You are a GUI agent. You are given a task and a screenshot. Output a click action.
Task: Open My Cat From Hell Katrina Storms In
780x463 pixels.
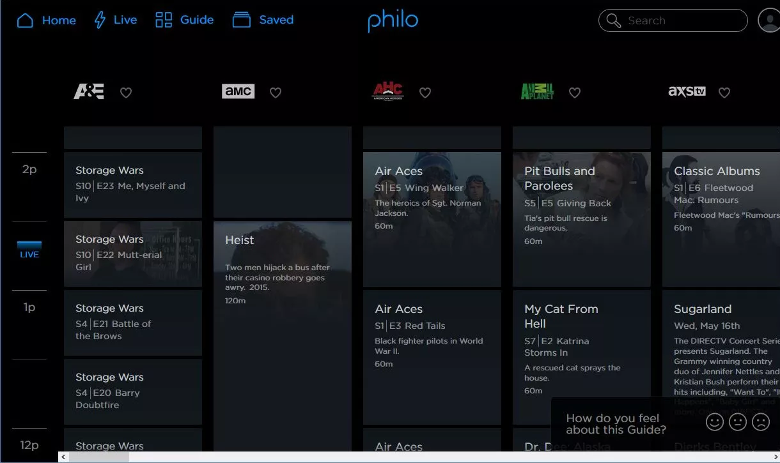click(x=582, y=357)
